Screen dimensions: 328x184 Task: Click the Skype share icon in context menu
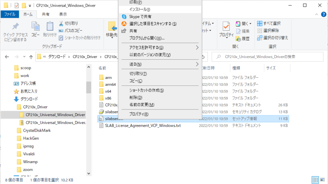pyautogui.click(x=124, y=16)
